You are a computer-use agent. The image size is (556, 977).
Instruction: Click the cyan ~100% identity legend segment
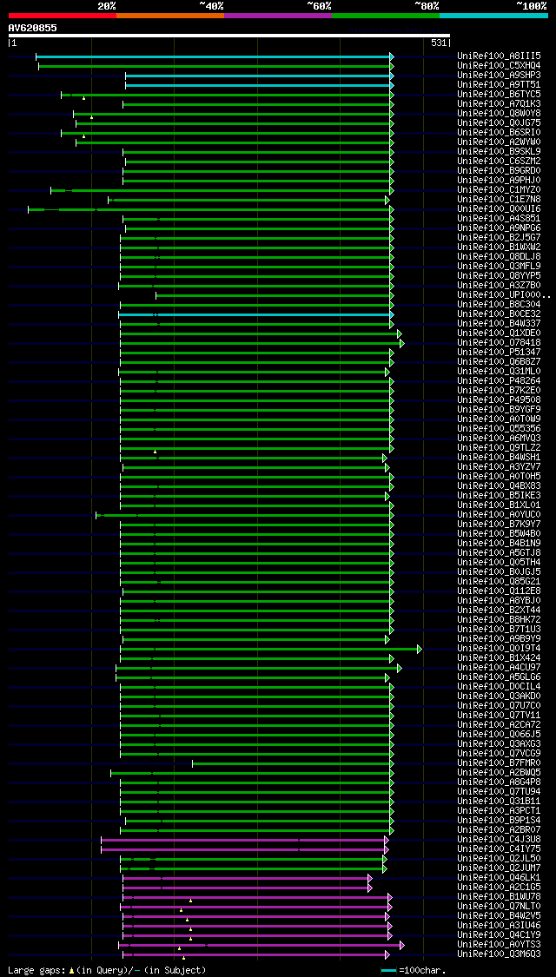pyautogui.click(x=493, y=15)
